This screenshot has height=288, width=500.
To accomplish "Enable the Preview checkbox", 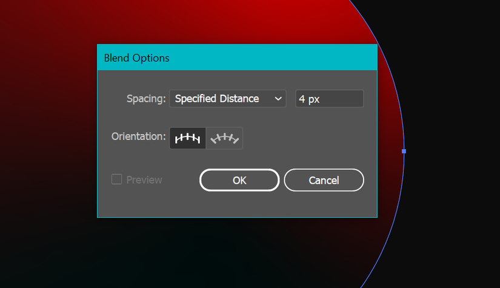I will [117, 179].
